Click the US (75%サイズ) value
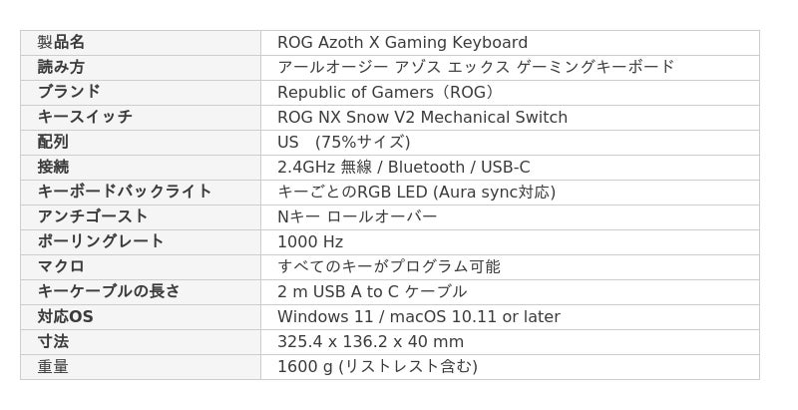This screenshot has width=798, height=410. point(343,143)
